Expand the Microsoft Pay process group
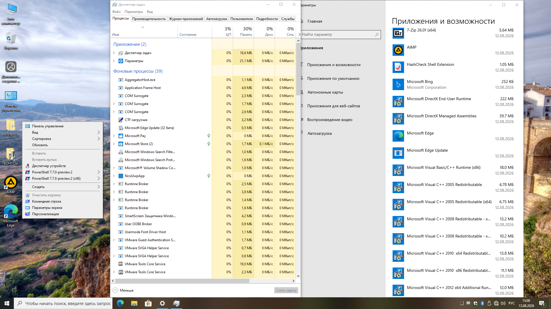This screenshot has height=309, width=551. pos(114,136)
